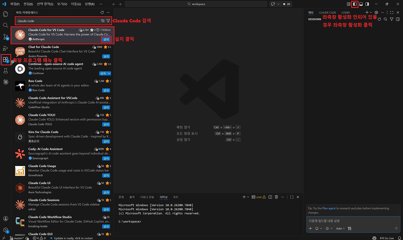Viewport: 403px width, 240px height.
Task: Open the Manage gear in the activity bar
Action: click(x=5, y=230)
